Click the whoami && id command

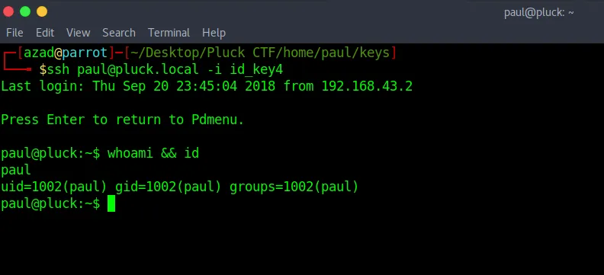[x=153, y=153]
